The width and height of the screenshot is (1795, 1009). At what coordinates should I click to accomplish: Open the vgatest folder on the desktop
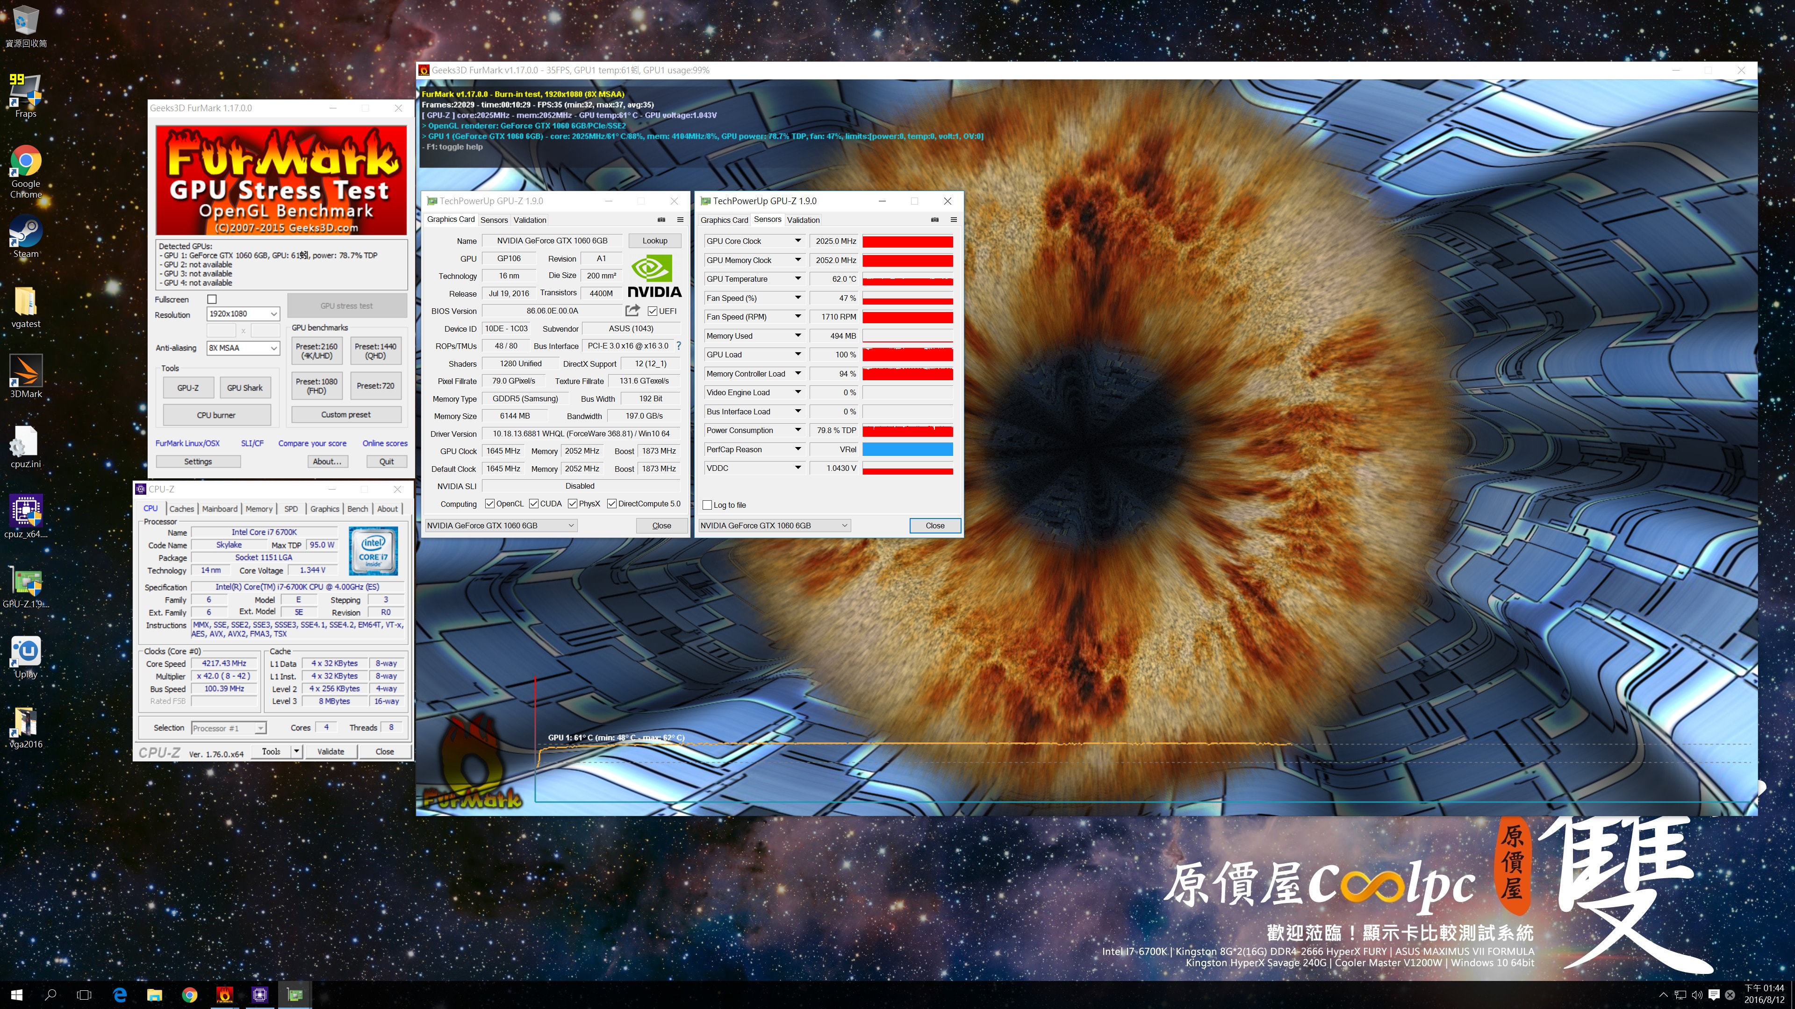click(x=26, y=307)
